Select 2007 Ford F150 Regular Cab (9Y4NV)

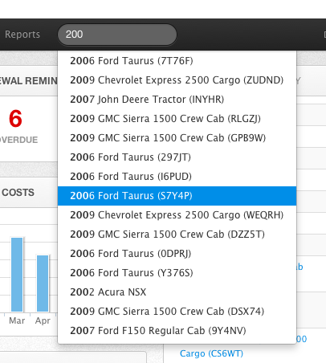tap(177, 331)
